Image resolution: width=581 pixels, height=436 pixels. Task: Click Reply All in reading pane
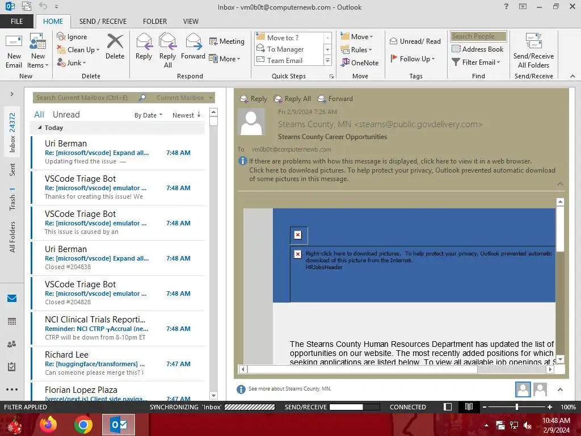tap(292, 99)
